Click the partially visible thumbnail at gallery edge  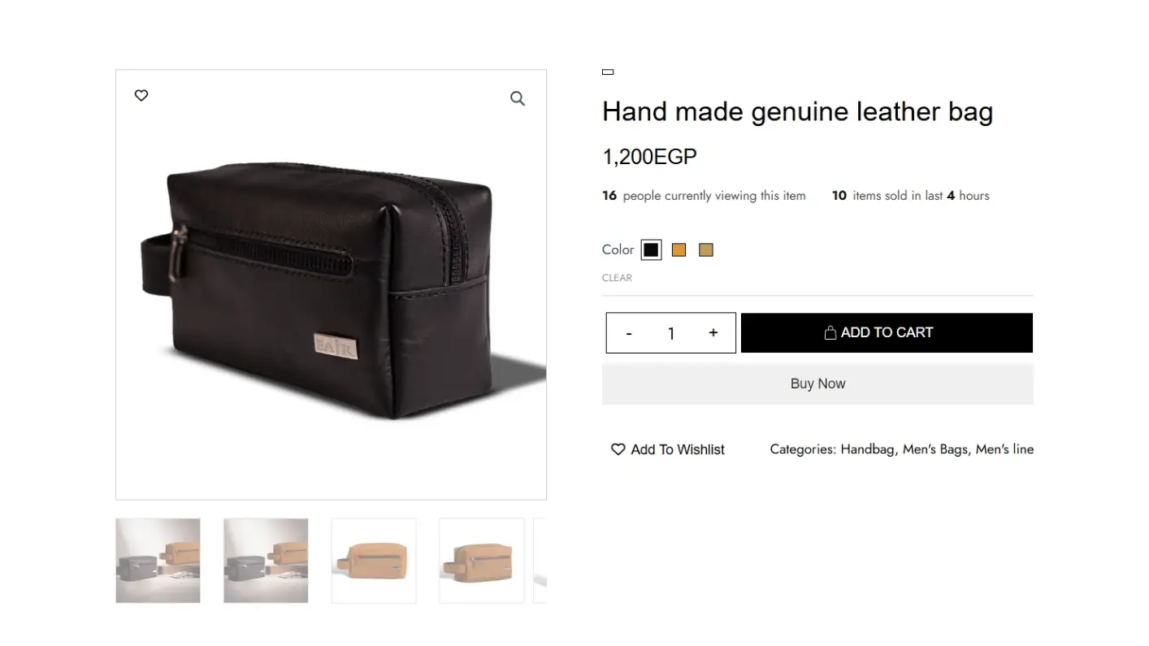click(x=540, y=561)
